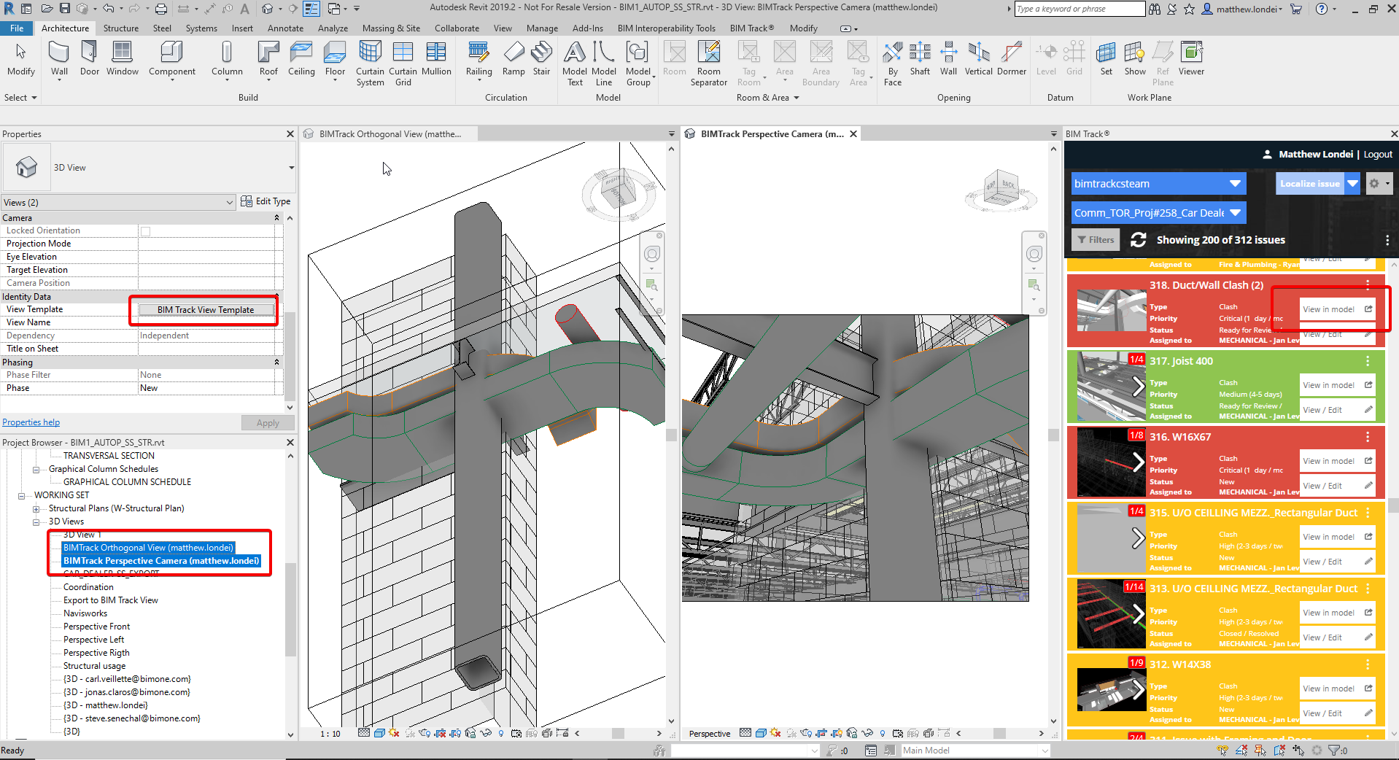The image size is (1399, 760).
Task: Open the Views (2) dropdown
Action: click(x=118, y=203)
